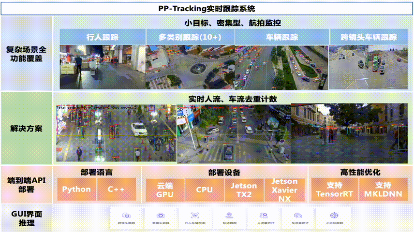Choose the 车流量统计 traffic flow counting icon
The height and width of the screenshot is (232, 414).
(x=298, y=216)
